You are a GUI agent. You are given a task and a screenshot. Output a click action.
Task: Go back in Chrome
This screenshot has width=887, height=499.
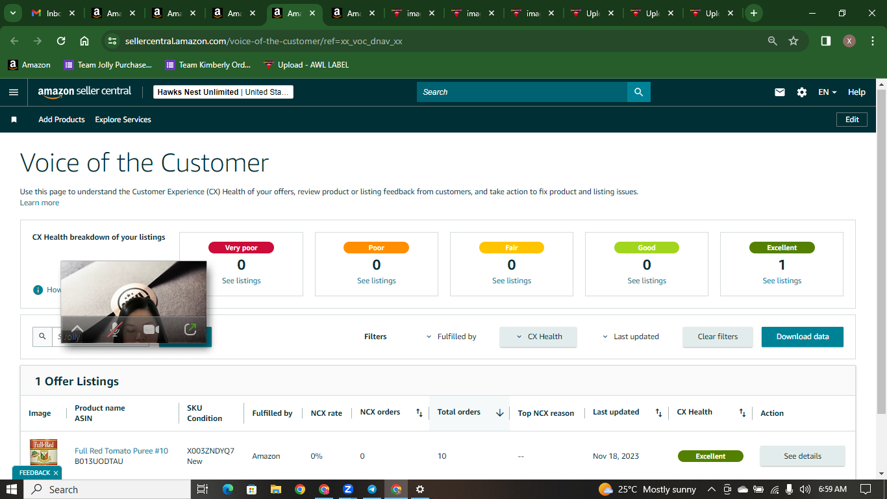[x=14, y=41]
